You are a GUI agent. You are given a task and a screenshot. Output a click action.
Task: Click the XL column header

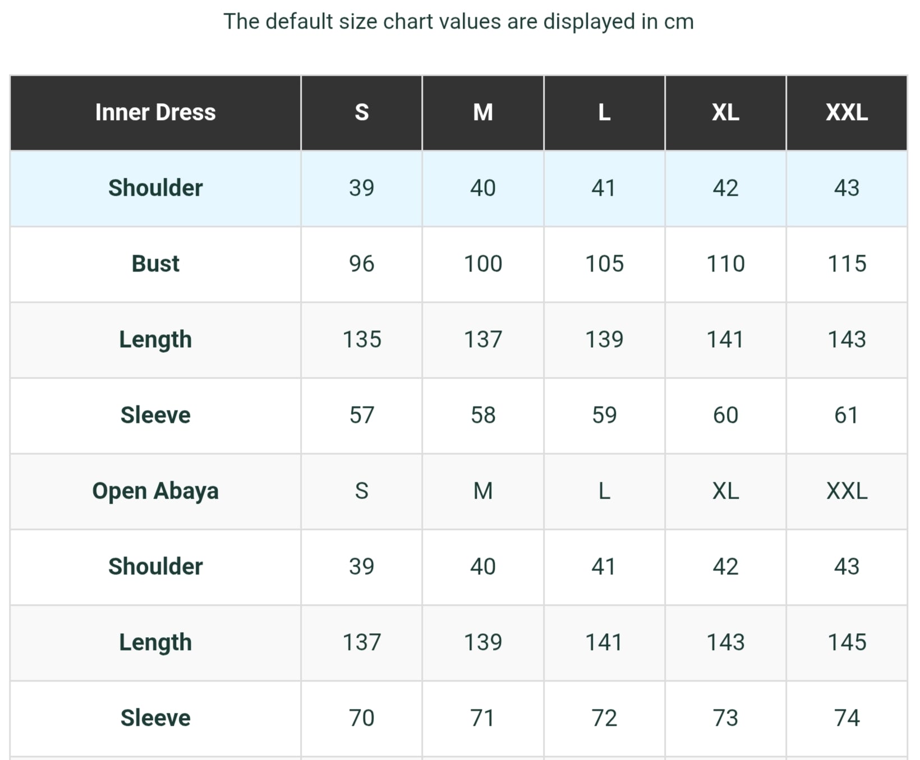725,113
